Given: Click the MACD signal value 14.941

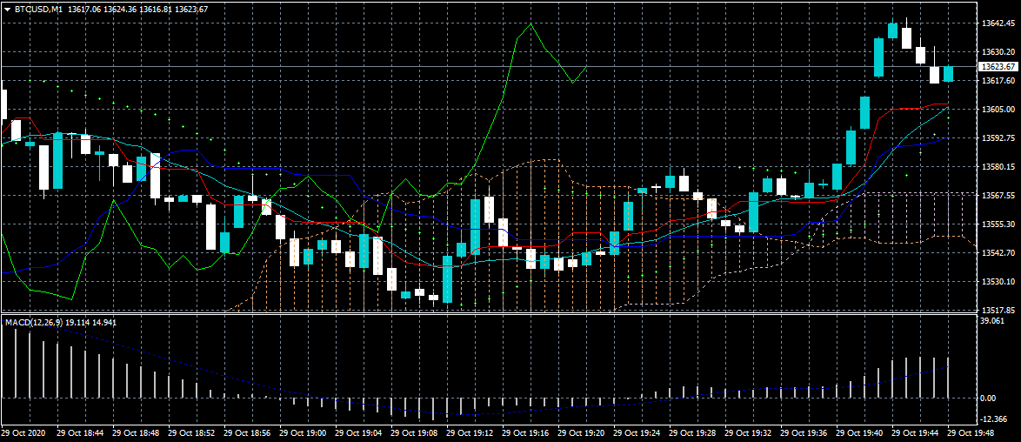Looking at the screenshot, I should point(104,322).
